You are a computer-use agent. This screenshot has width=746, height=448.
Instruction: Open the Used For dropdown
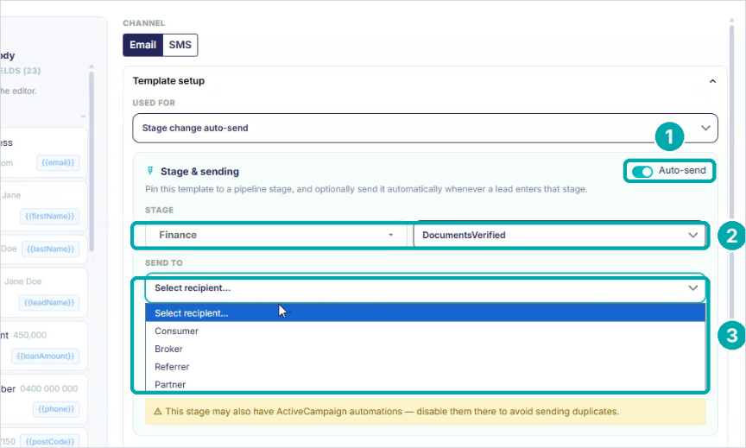coord(425,128)
